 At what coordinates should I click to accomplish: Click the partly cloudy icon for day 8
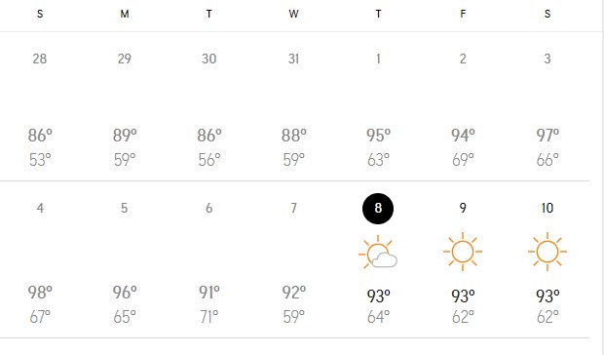(x=378, y=252)
